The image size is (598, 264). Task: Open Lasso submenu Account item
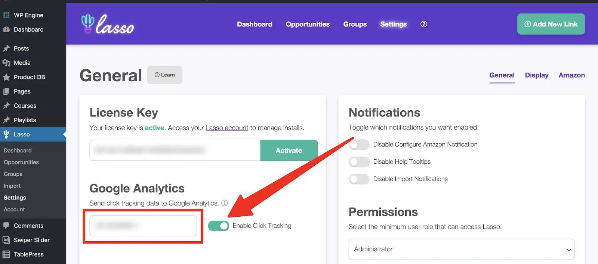coord(14,210)
